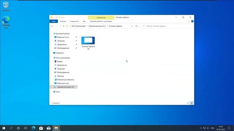The height and width of the screenshot is (131, 234).
Task: Open the Средства работы с рисунками tab
Action: (x=101, y=21)
